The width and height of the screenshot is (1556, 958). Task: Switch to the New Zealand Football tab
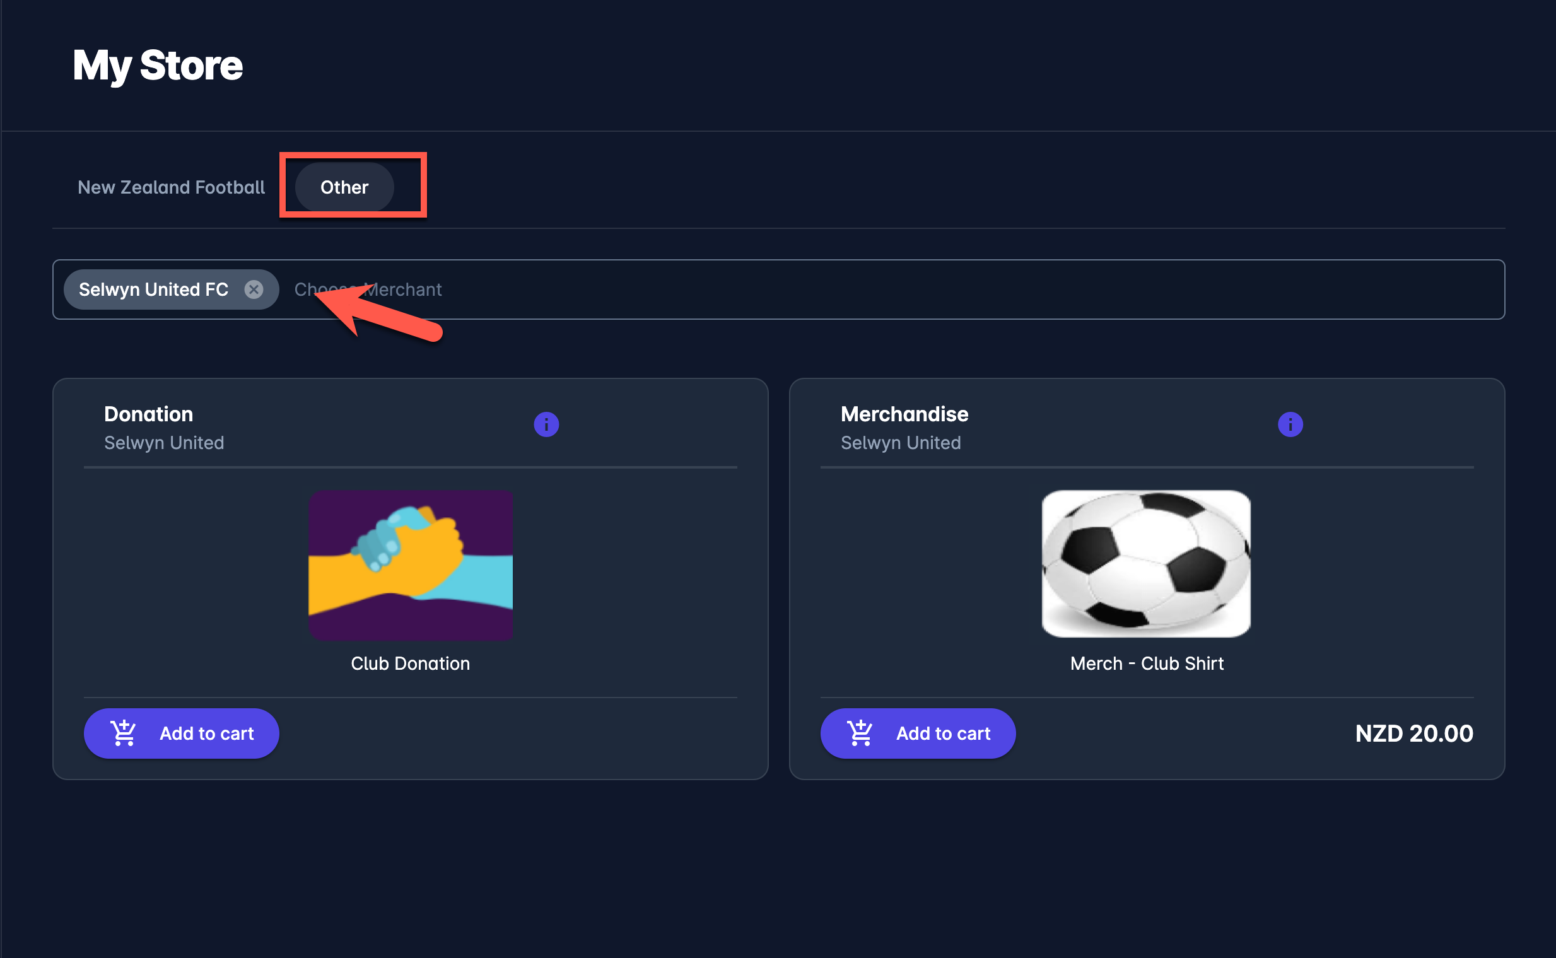pos(171,187)
